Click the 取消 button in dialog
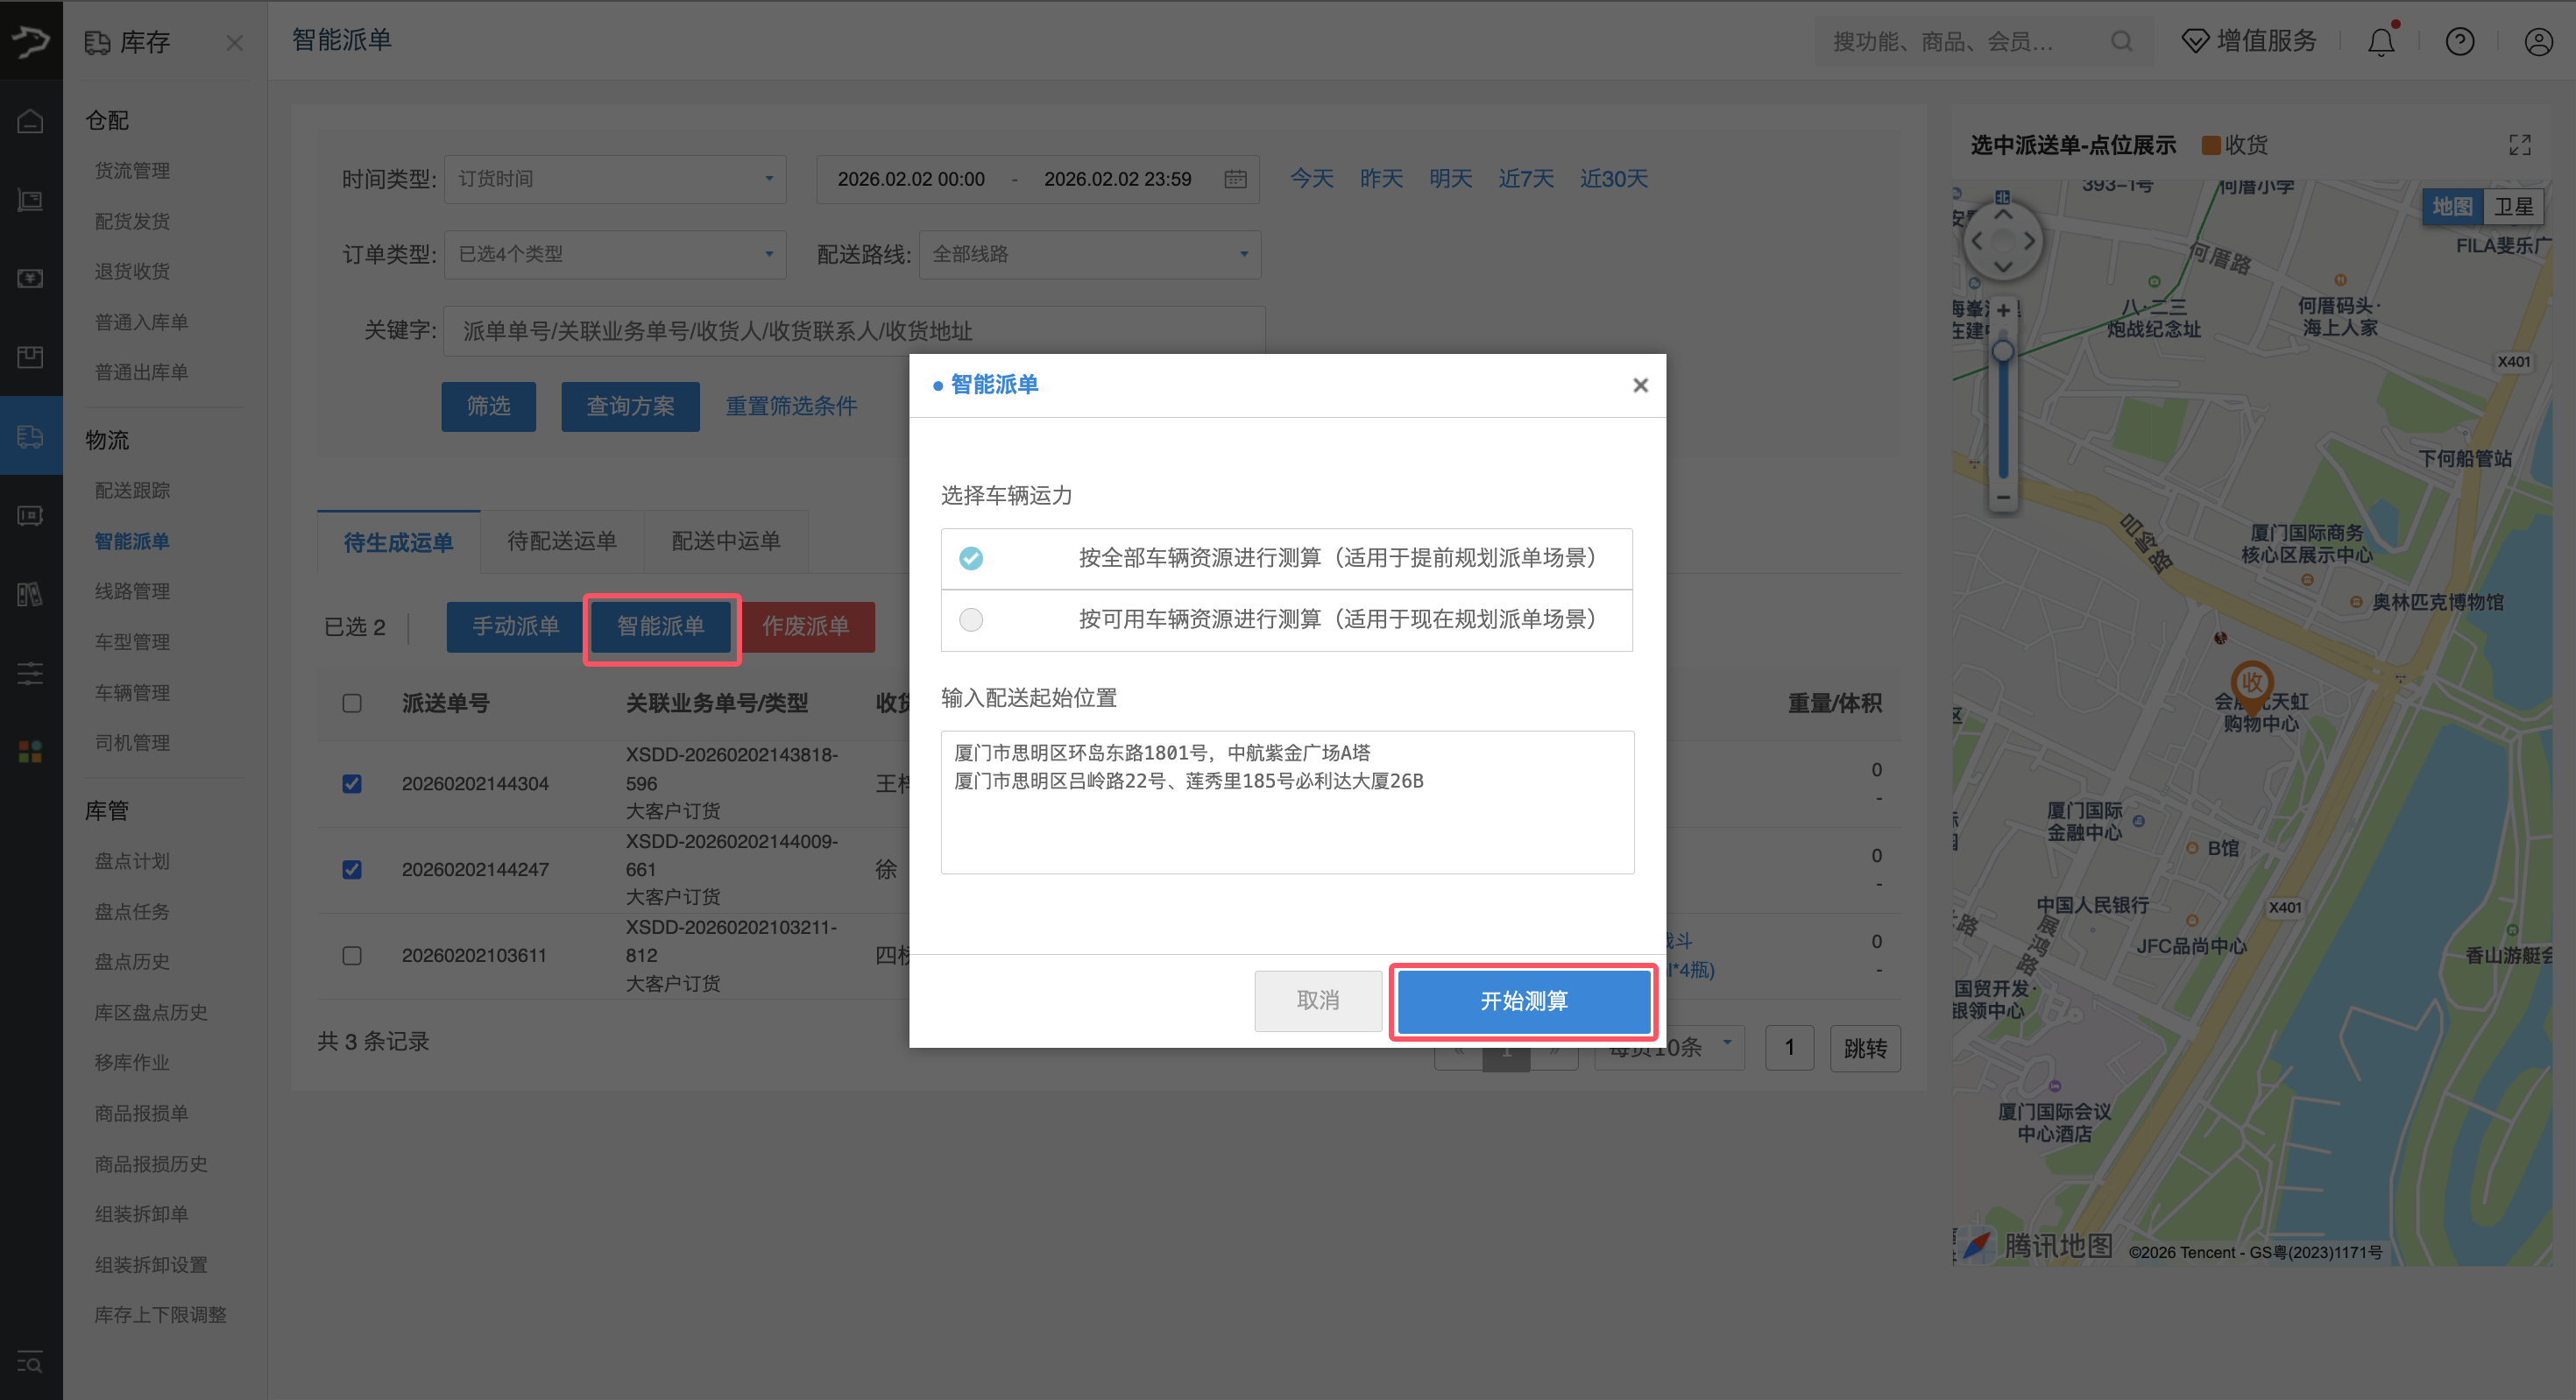Screen dimensions: 2576x1400 point(1317,1001)
